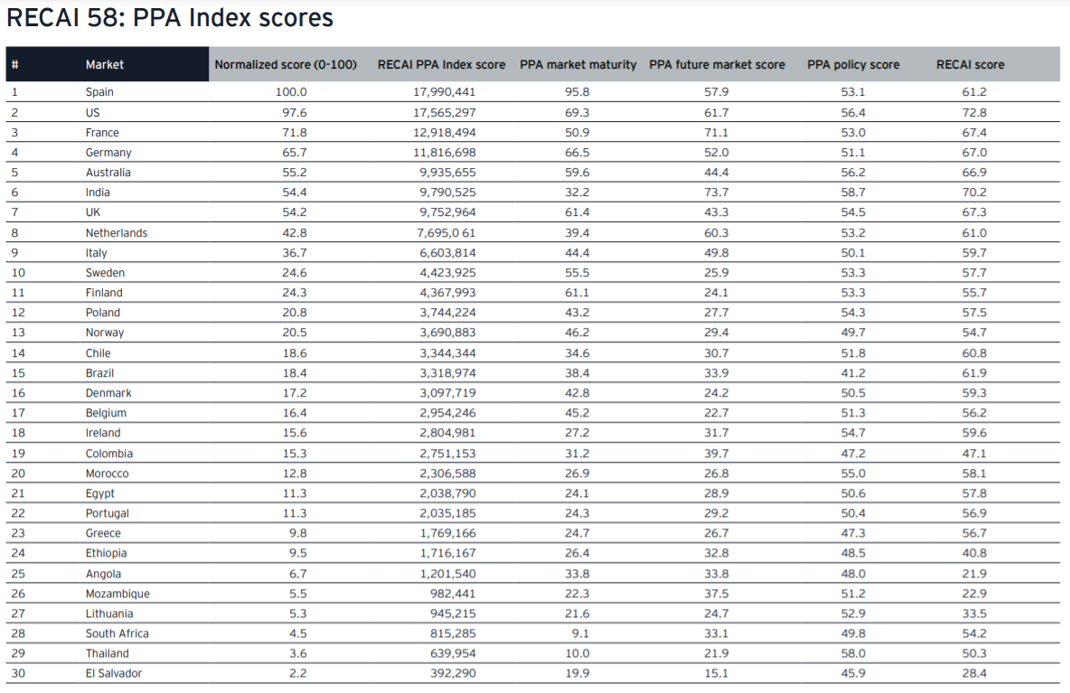Image resolution: width=1070 pixels, height=693 pixels.
Task: Select the Mozambique market cell
Action: pos(117,594)
